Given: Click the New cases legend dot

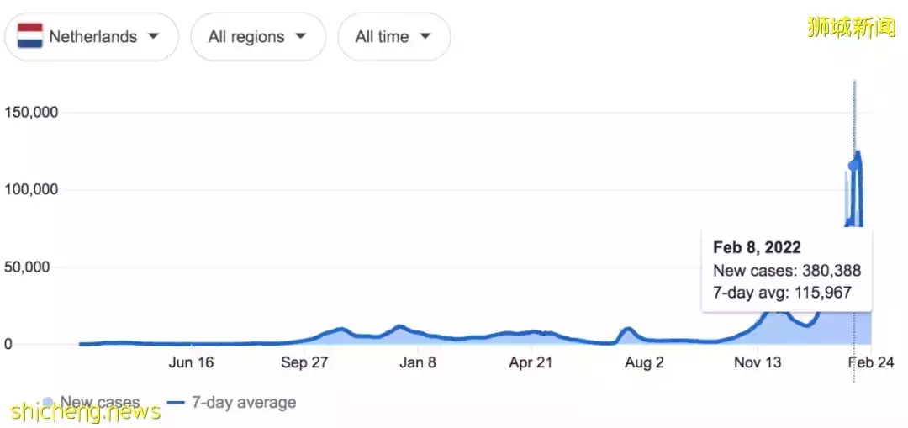Looking at the screenshot, I should point(47,403).
